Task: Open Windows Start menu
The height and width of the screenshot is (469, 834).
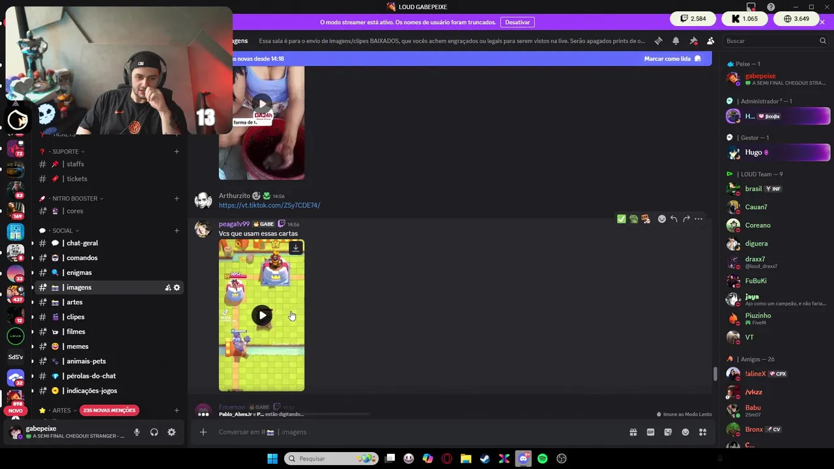Action: pyautogui.click(x=272, y=459)
